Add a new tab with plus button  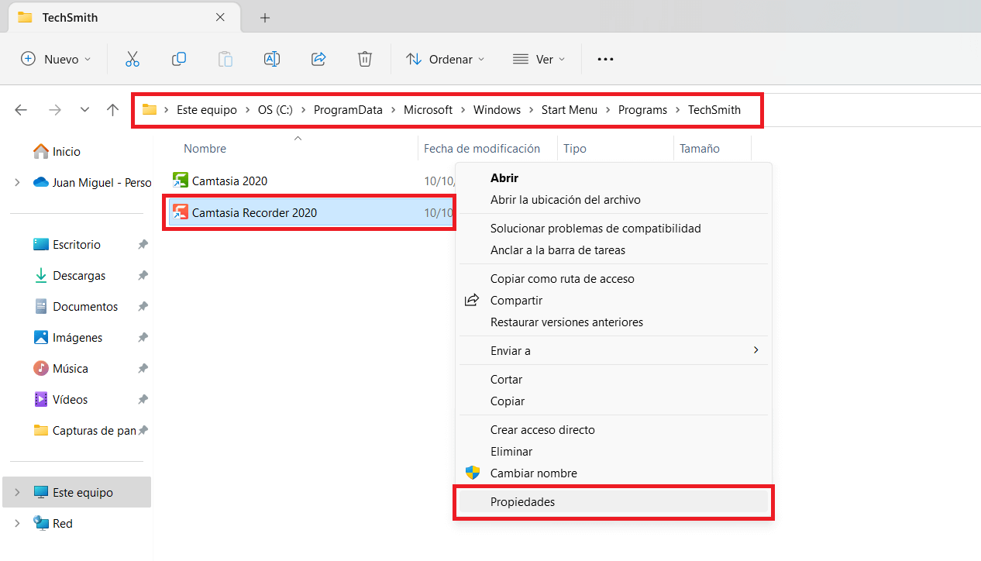[265, 18]
